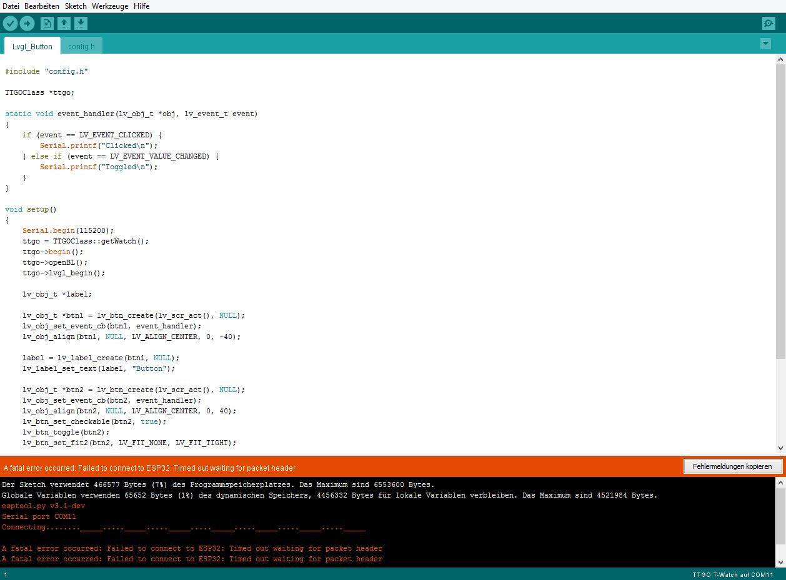Click the 'TTGOClass *ttgo;' line
Viewport: 786px width, 580px height.
pyautogui.click(x=39, y=92)
